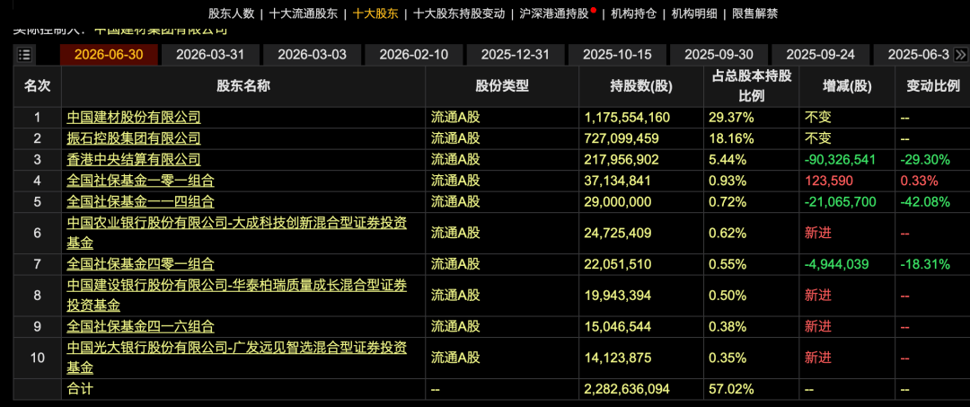Select the 十大股东 menu item
Viewport: 970px width, 407px height.
click(x=375, y=13)
